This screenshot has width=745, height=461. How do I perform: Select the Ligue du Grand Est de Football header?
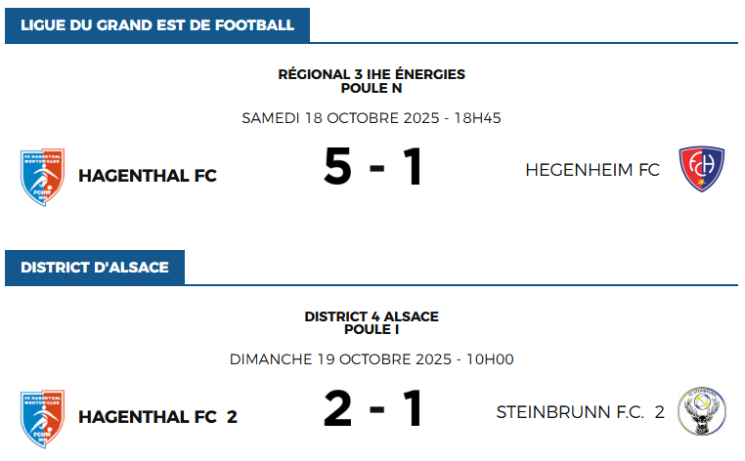[x=157, y=25]
